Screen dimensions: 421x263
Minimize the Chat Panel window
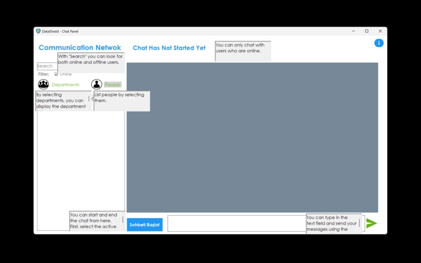tap(353, 31)
